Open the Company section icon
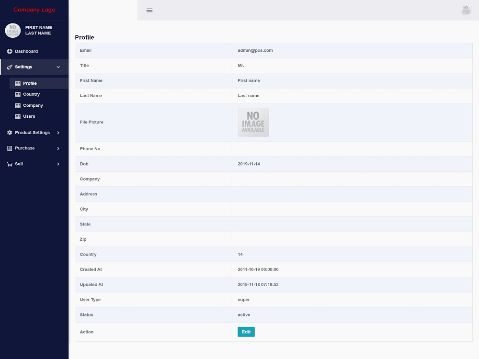479x359 pixels. (x=18, y=105)
